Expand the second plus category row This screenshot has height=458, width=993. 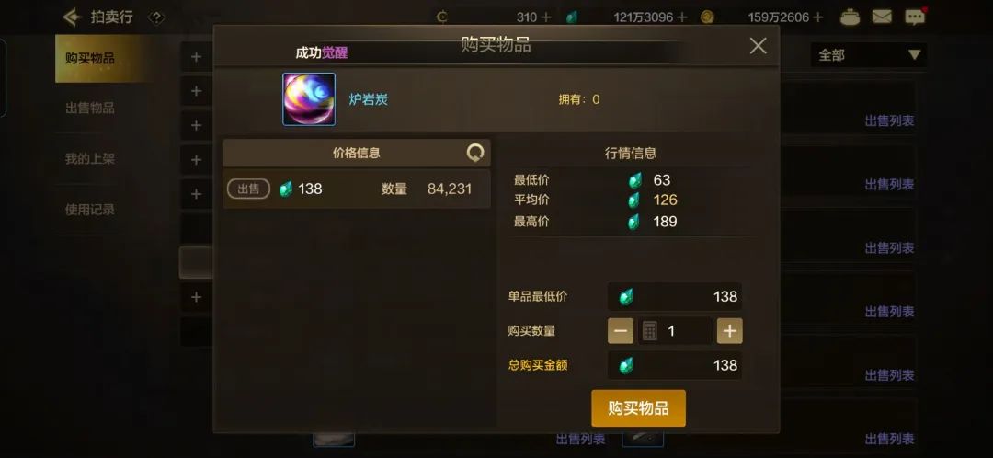tap(196, 91)
